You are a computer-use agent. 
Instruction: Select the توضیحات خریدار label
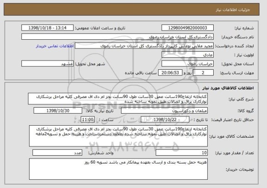[240, 170]
